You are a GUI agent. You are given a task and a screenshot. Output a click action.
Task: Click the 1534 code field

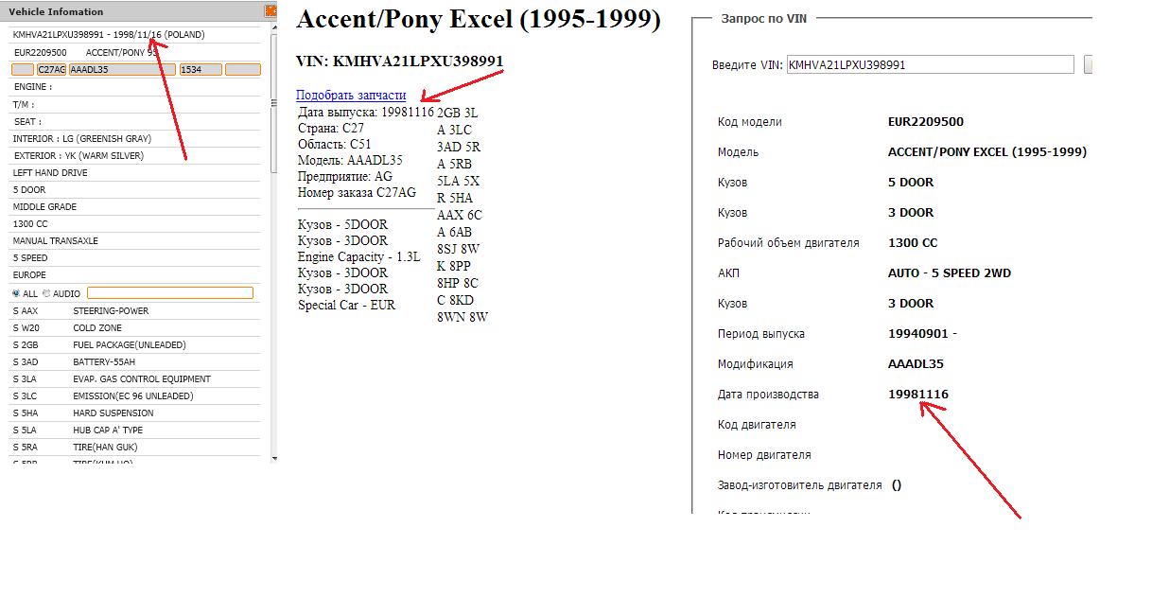point(201,69)
